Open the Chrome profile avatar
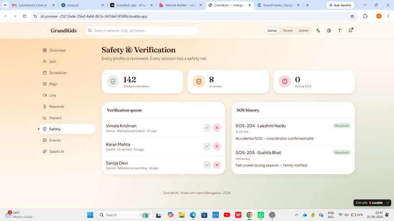This screenshot has height=221, width=394. coord(379,16)
